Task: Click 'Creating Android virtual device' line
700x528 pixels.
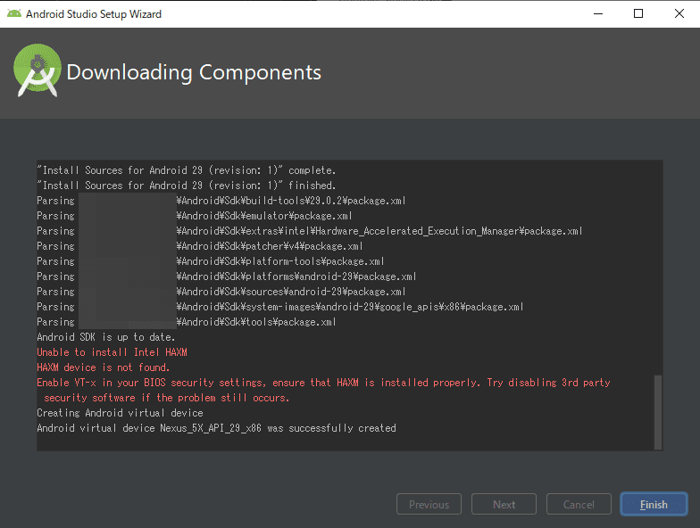Action: 120,413
